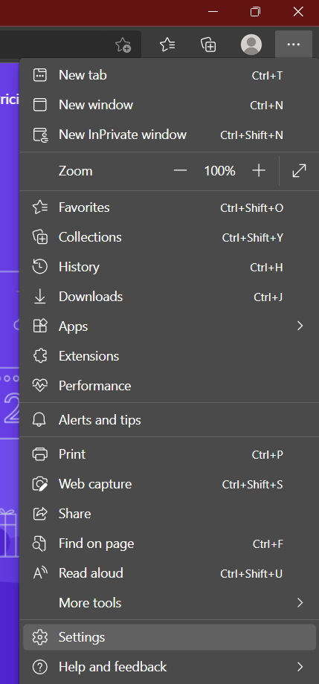The width and height of the screenshot is (319, 684).
Task: Click the New window icon
Action: tap(39, 105)
